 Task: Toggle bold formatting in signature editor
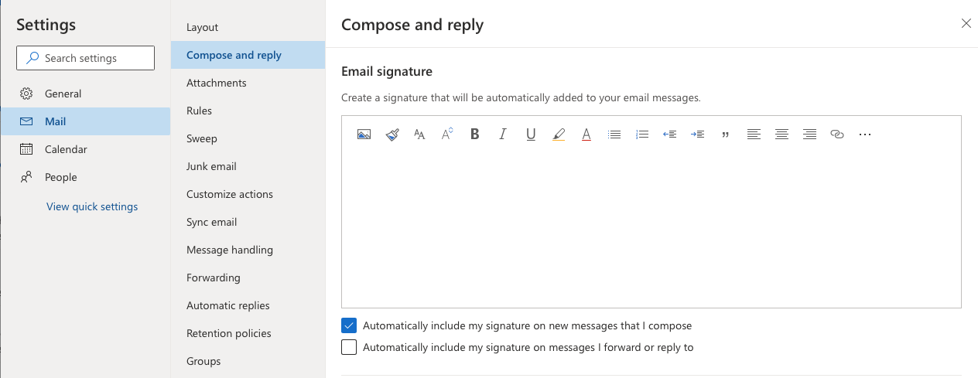pyautogui.click(x=475, y=135)
